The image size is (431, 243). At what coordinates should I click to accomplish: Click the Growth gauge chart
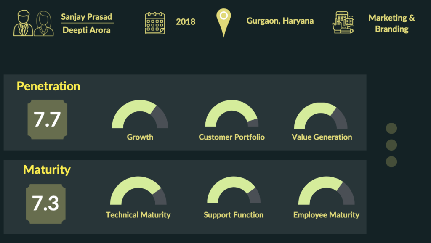(x=140, y=114)
